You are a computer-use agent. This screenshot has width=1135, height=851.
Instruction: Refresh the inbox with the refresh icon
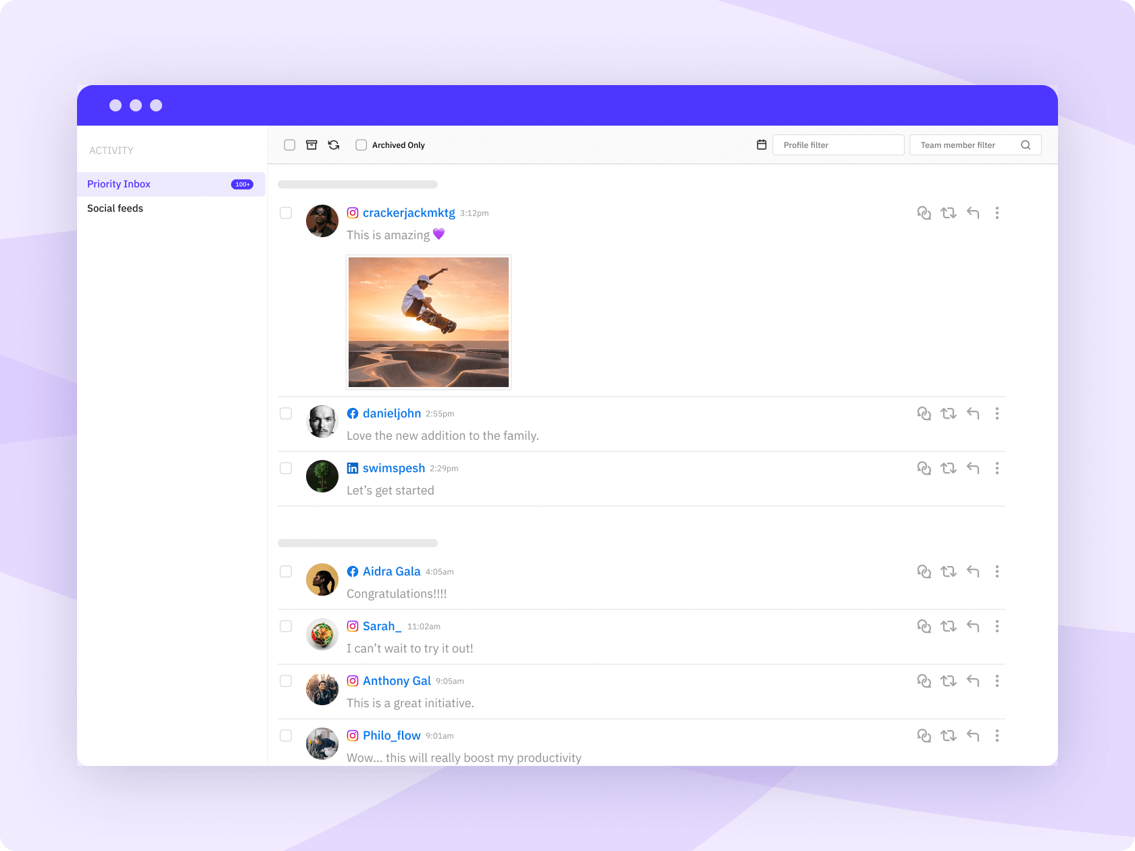click(333, 145)
